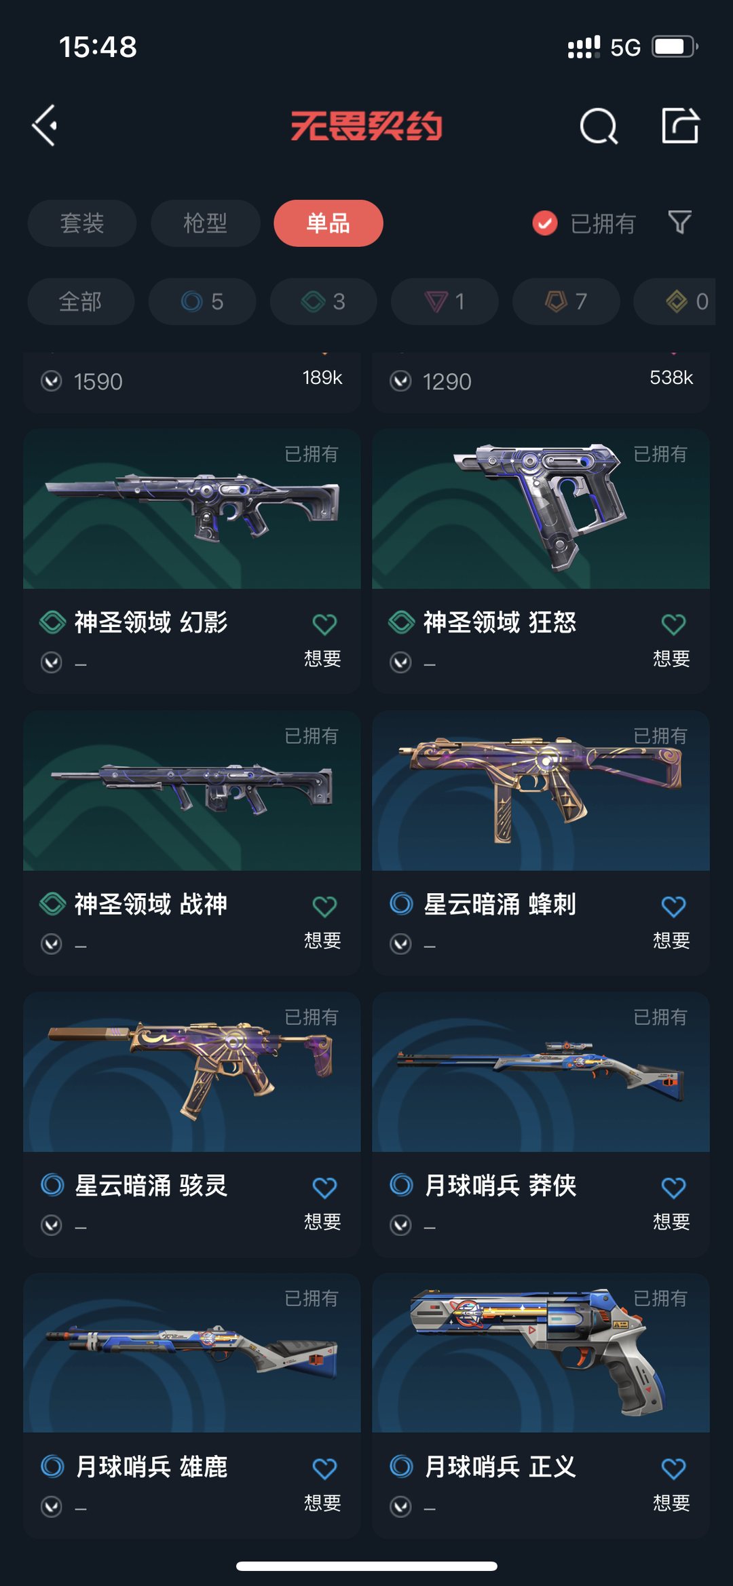Filter by green diamond tier showing 3
Viewport: 733px width, 1586px height.
(x=324, y=301)
